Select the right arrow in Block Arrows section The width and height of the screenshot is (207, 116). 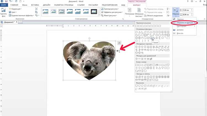point(137,47)
